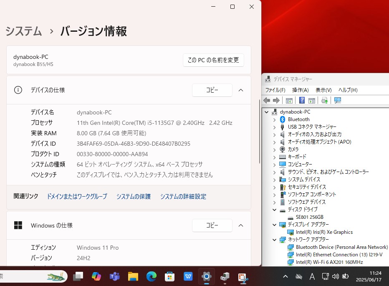
Task: Expand the Bluetooth tree node
Action: point(274,120)
